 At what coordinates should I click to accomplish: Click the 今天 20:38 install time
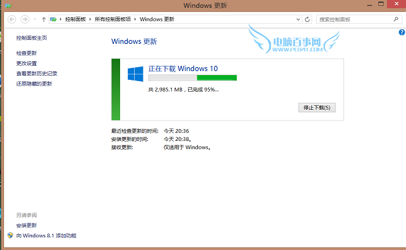(177, 139)
